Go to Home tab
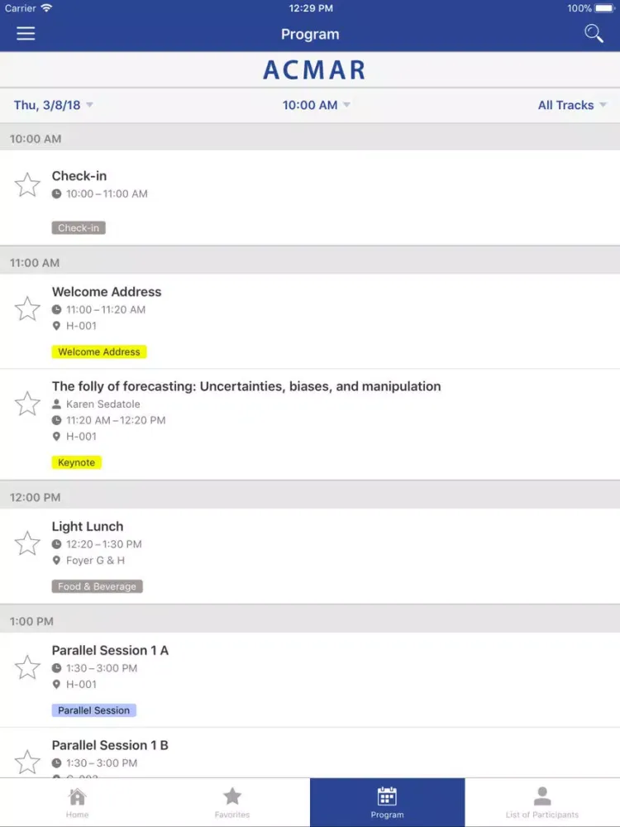 78,802
